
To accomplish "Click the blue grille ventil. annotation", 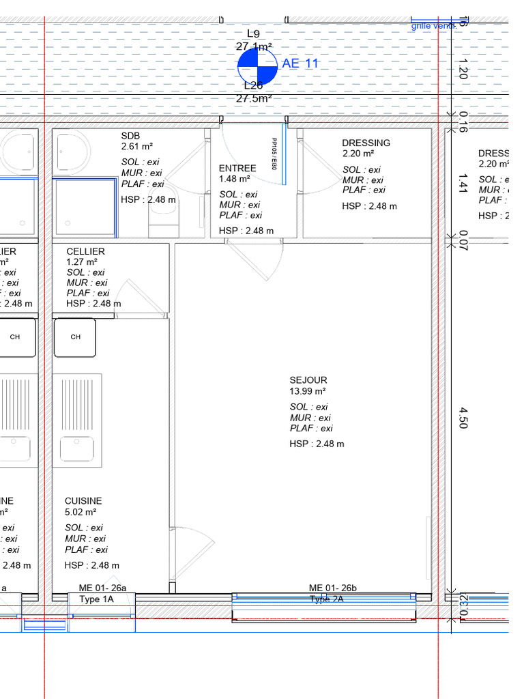I will tap(433, 26).
